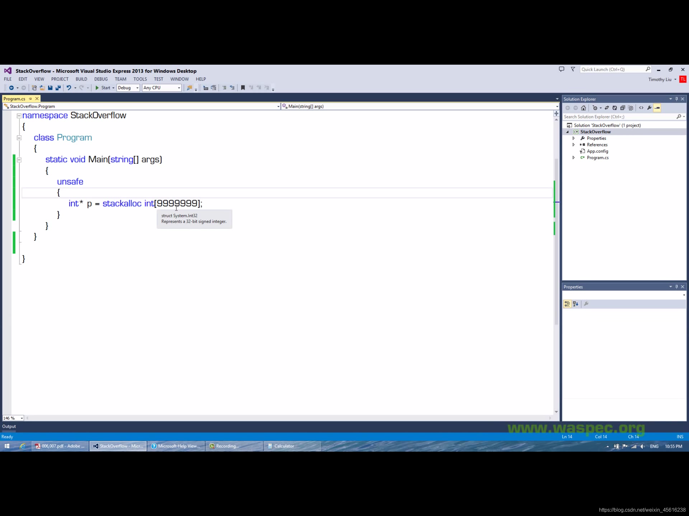Click the Categorized icon in Properties panel

567,304
